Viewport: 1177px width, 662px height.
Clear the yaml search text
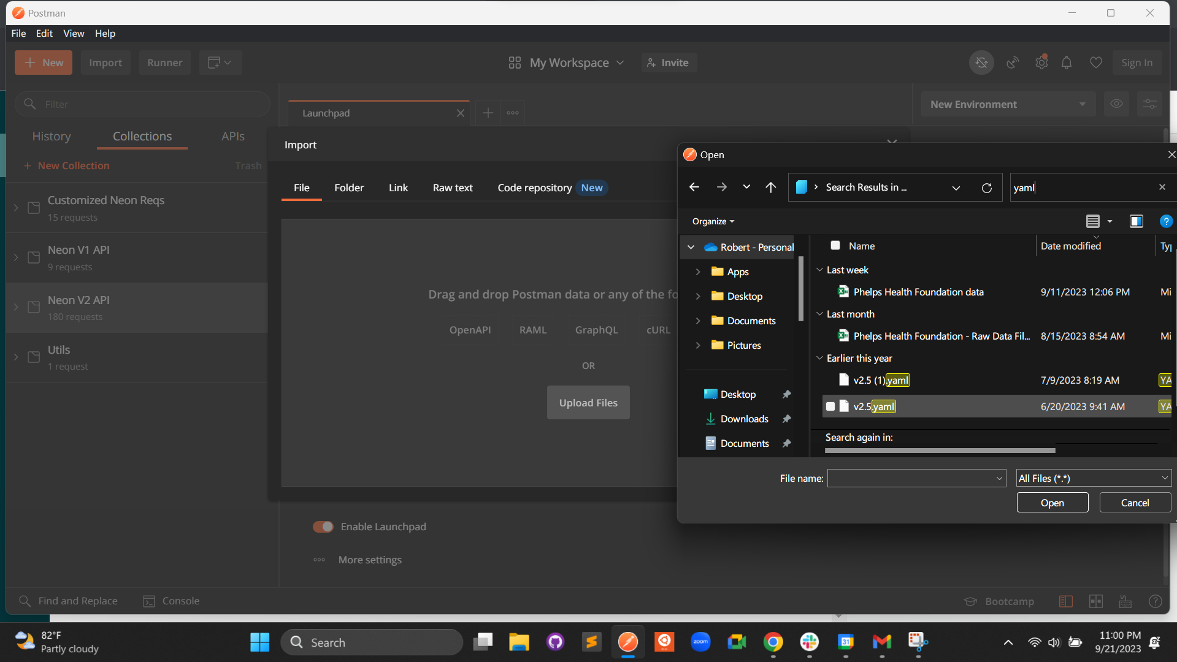[1162, 188]
